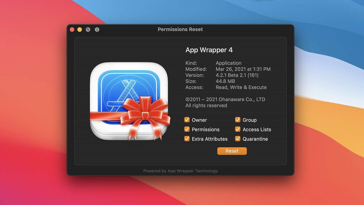
Task: Uncheck the Access Lists option
Action: tap(238, 129)
